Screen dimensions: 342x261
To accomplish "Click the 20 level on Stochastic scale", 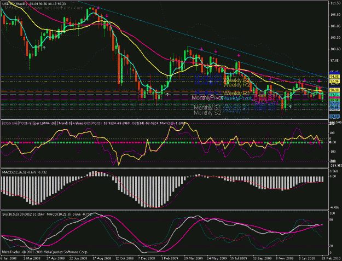I will click(x=331, y=246).
